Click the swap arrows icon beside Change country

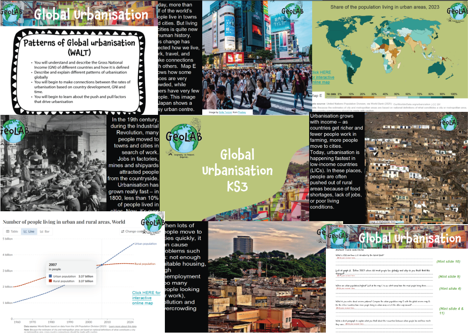tap(122, 231)
